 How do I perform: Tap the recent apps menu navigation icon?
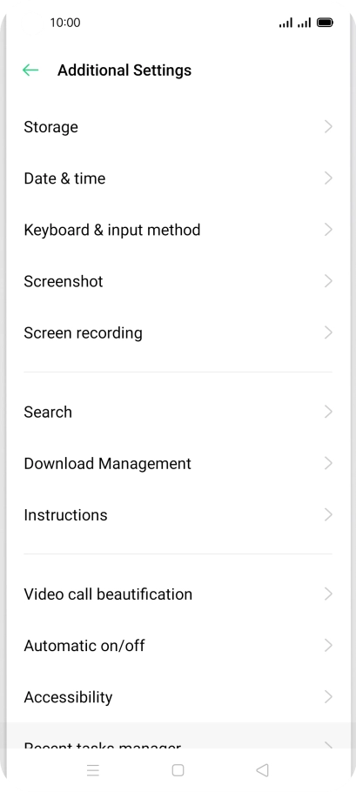93,769
